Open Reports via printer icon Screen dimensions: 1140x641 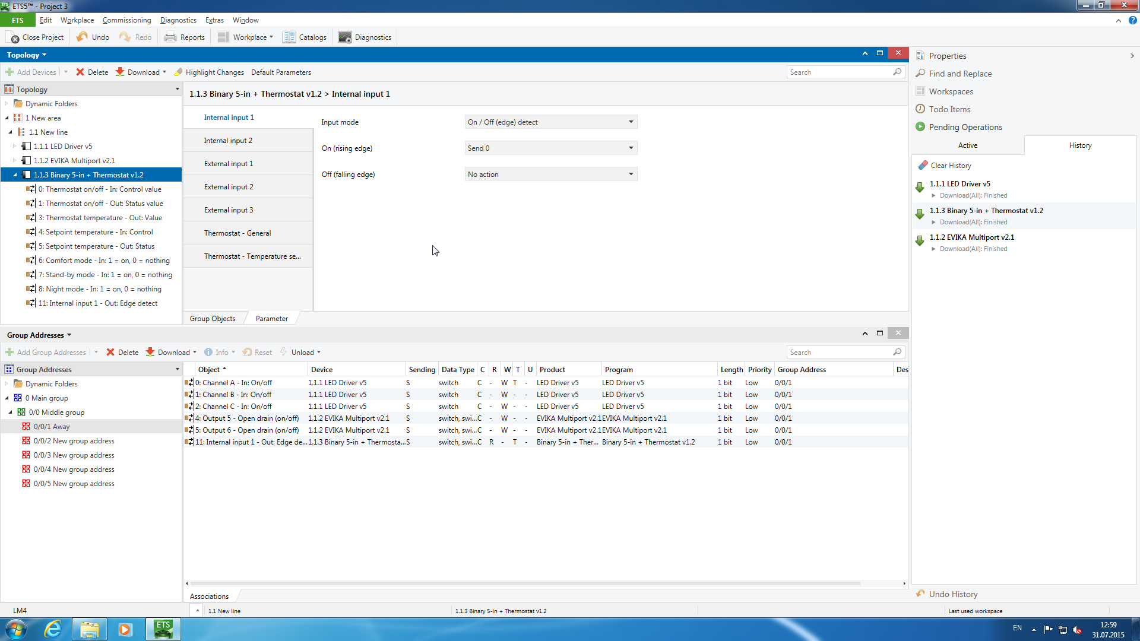[170, 37]
